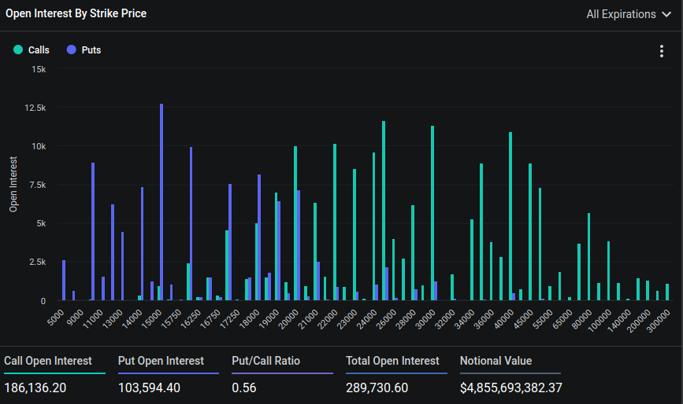Click the Calls bar at 30000 strike
The image size is (683, 404).
coord(432,213)
